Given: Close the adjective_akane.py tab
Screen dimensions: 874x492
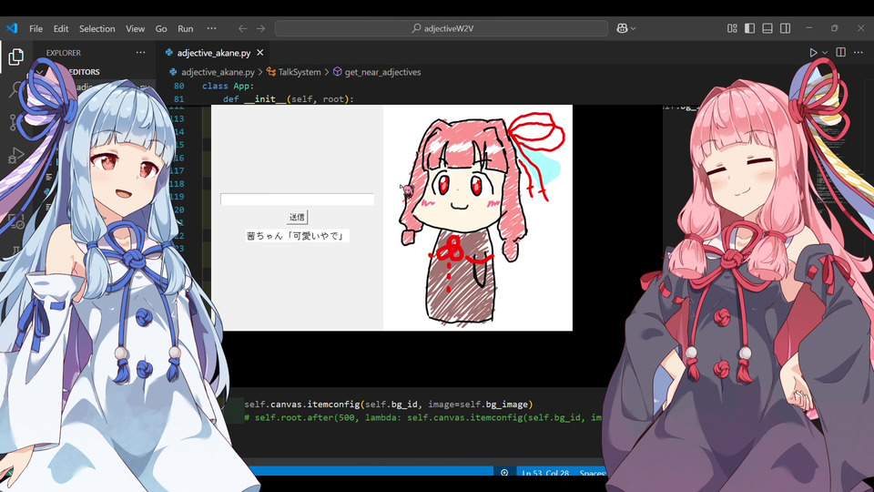Looking at the screenshot, I should pyautogui.click(x=259, y=53).
